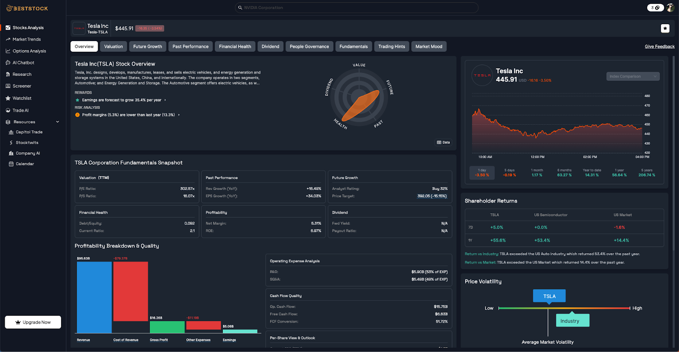This screenshot has width=679, height=352.
Task: Open Stocks Analysis from the sidebar
Action: tap(28, 28)
